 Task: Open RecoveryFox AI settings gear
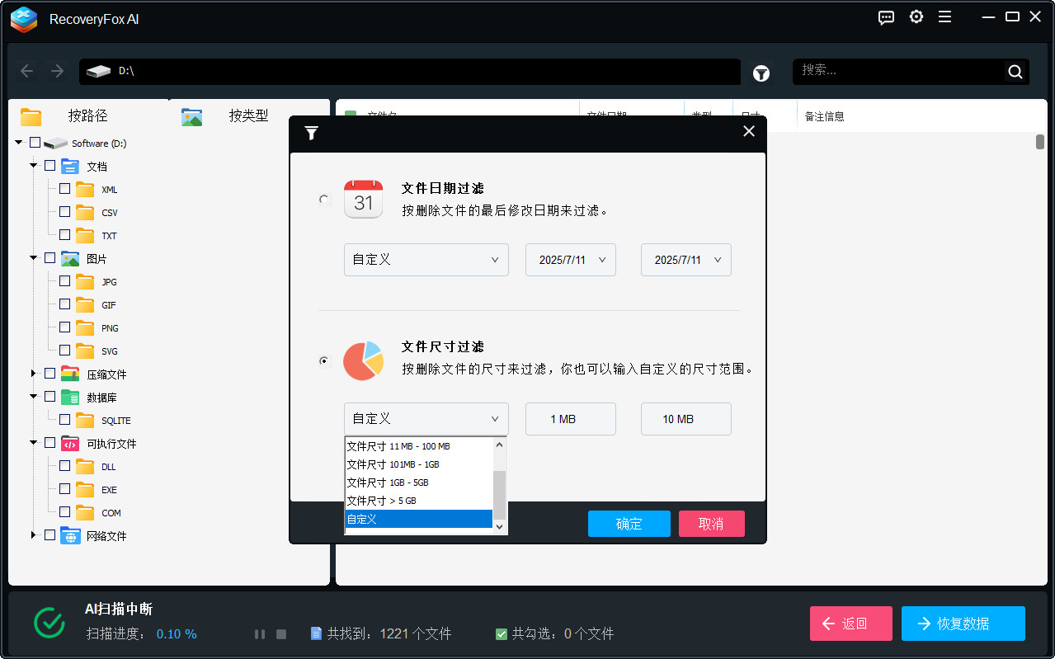916,16
